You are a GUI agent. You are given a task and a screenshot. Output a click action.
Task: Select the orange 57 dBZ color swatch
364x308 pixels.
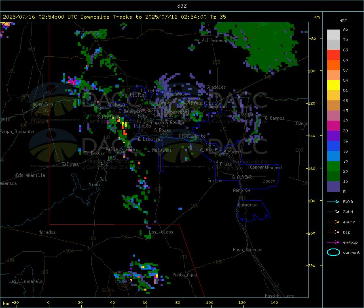tap(333, 65)
